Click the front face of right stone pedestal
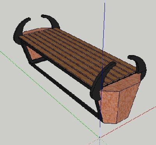Screen dimensions: 156x145 110,107
